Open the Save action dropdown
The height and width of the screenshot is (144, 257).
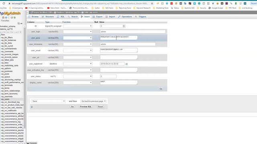48,101
